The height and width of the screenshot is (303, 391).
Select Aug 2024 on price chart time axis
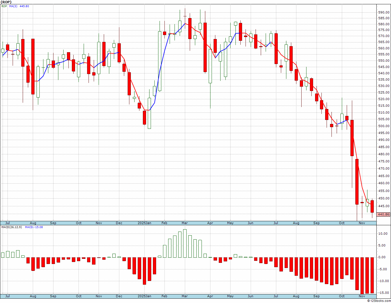(33, 223)
